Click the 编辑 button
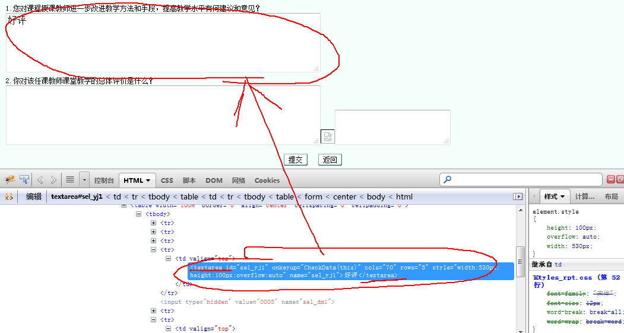Screen dimensions: 624x333 (34, 196)
